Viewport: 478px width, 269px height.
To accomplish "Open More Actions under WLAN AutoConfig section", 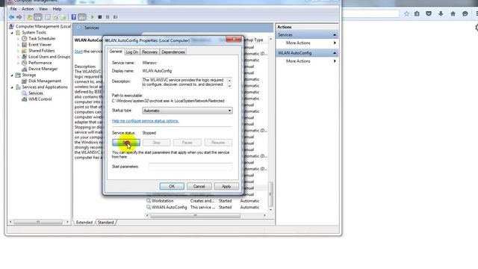I will 298,61.
